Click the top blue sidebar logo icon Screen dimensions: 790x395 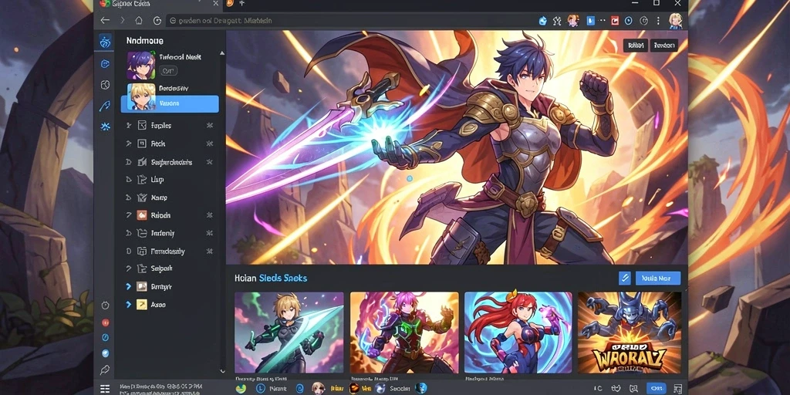pyautogui.click(x=105, y=42)
